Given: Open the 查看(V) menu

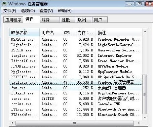Looking at the screenshot, I should 46,11.
